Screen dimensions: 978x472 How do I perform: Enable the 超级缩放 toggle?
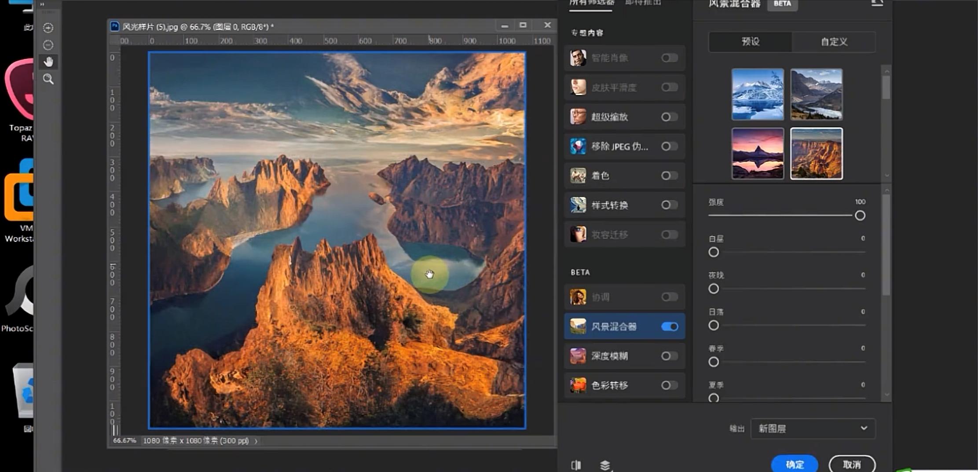[669, 117]
